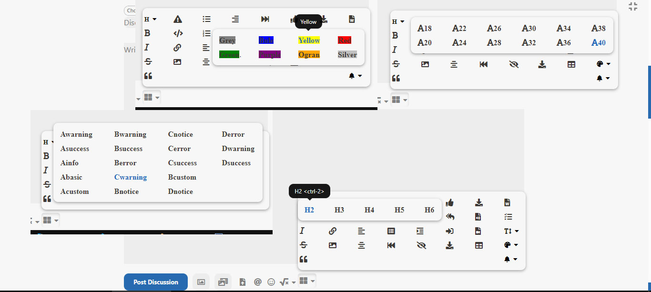The height and width of the screenshot is (292, 651).
Task: Open palette dropdown in font size panel
Action: pyautogui.click(x=603, y=64)
